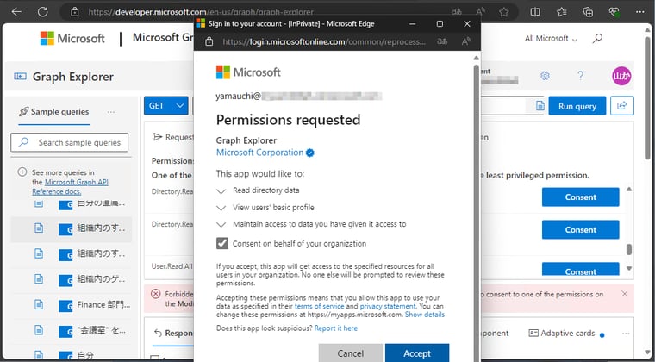
Task: Click the lock icon in the sign-in popup address bar
Action: tap(209, 41)
